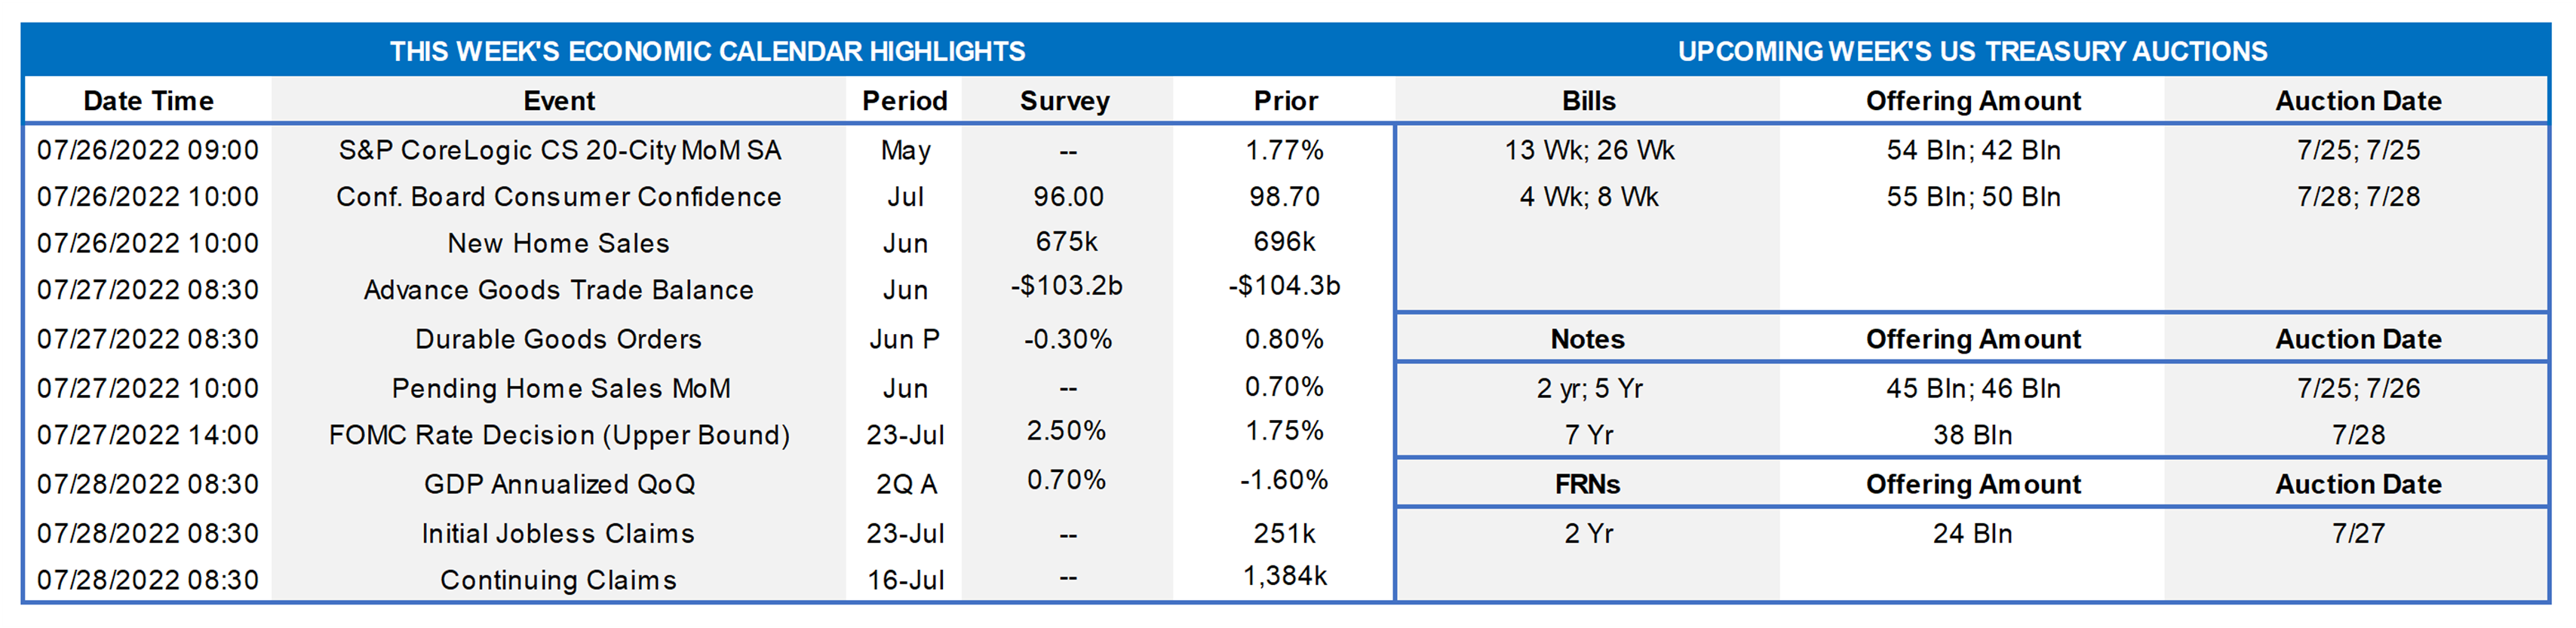Click the FOMC Rate Decision event cell
The image size is (2576, 628).
(x=558, y=435)
